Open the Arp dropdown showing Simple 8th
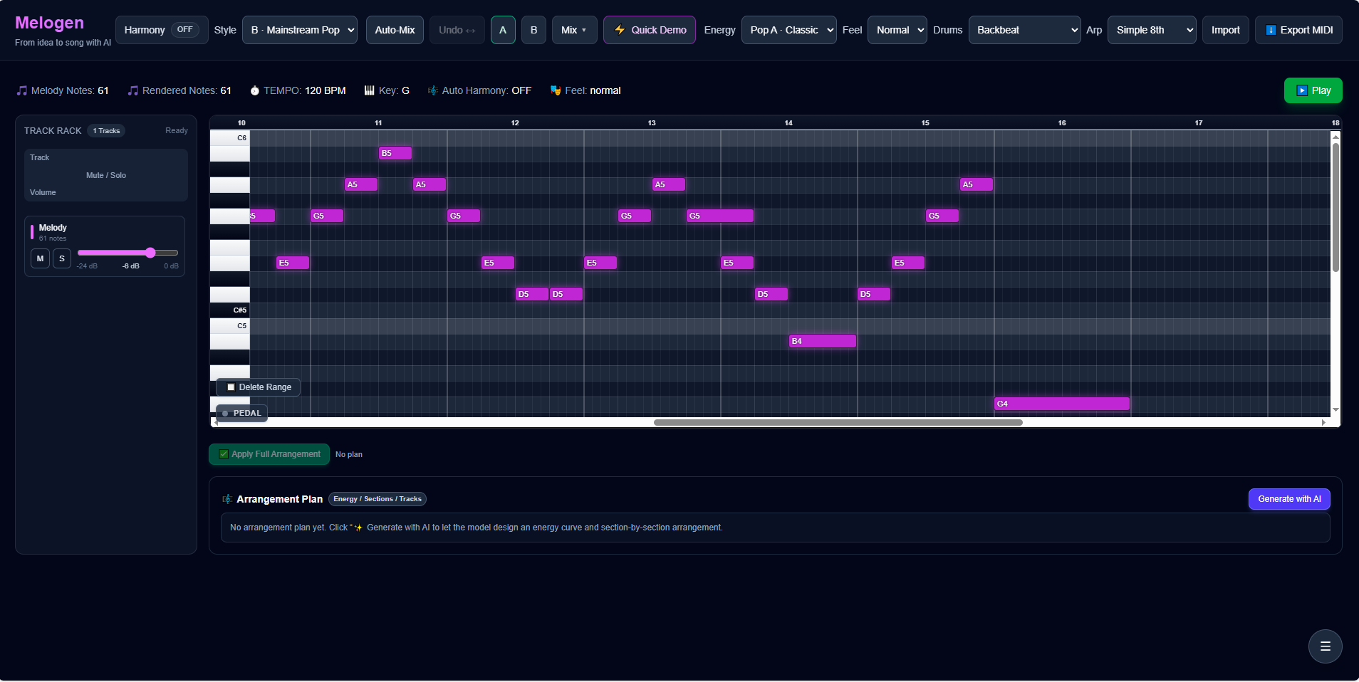 tap(1151, 30)
